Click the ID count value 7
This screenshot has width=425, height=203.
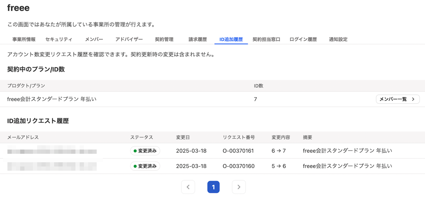point(255,99)
